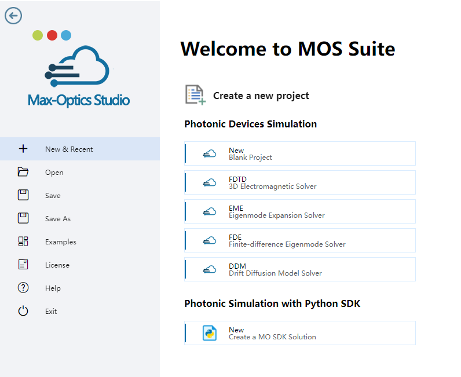The width and height of the screenshot is (461, 377).
Task: Click the FDTD cloud icon
Action: (210, 182)
